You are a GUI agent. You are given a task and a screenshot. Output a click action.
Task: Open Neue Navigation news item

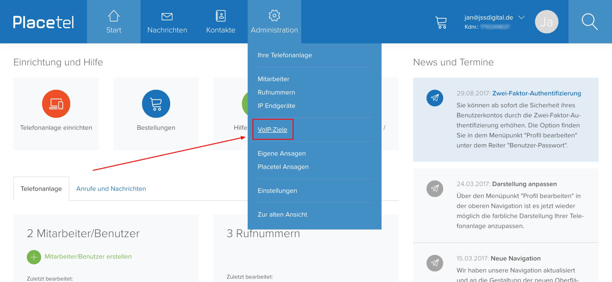[x=515, y=258]
